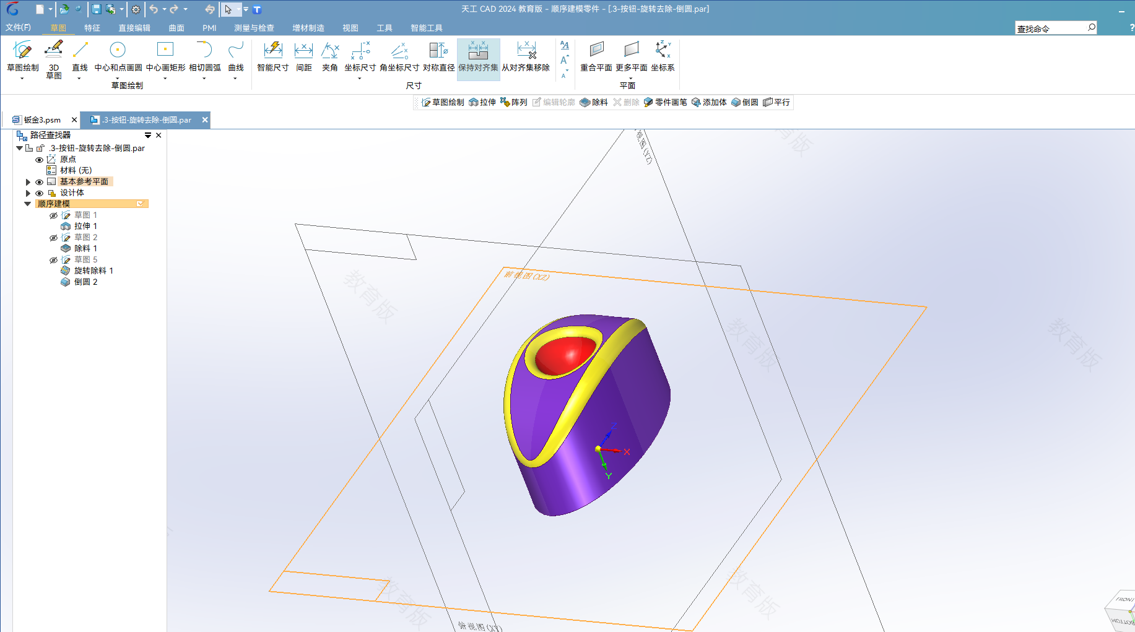Toggle the 顺序建模 checkmark box
1135x632 pixels.
click(141, 204)
